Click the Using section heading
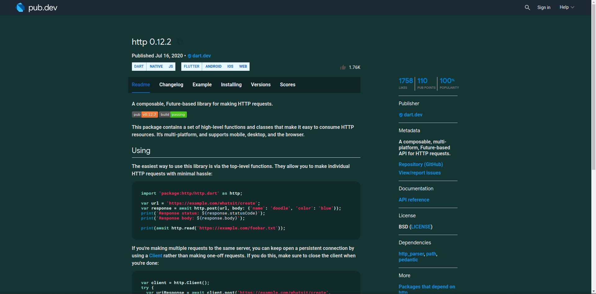This screenshot has height=294, width=596. 141,151
